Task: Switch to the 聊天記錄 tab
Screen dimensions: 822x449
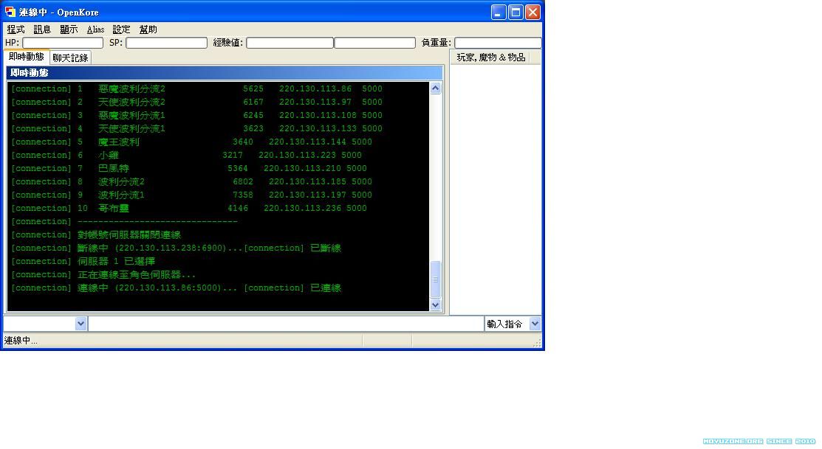Action: (70, 58)
